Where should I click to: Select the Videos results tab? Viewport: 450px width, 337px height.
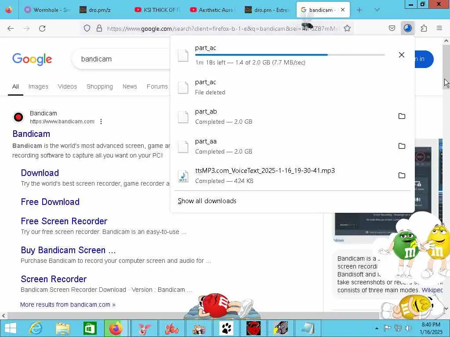pos(67,86)
